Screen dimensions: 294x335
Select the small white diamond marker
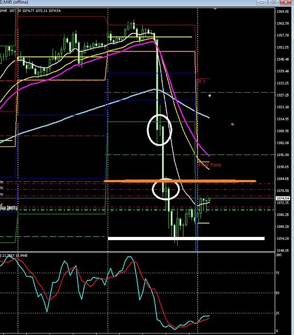210,95
